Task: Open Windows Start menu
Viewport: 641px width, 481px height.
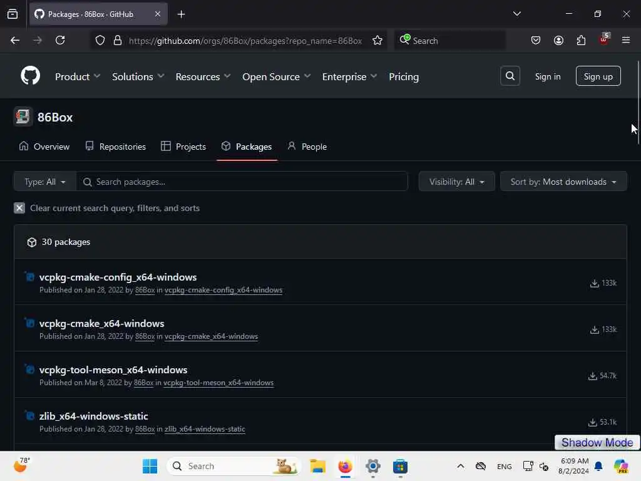Action: pos(150,466)
